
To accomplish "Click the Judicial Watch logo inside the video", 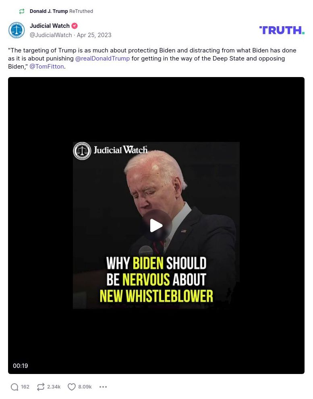I will 110,150.
